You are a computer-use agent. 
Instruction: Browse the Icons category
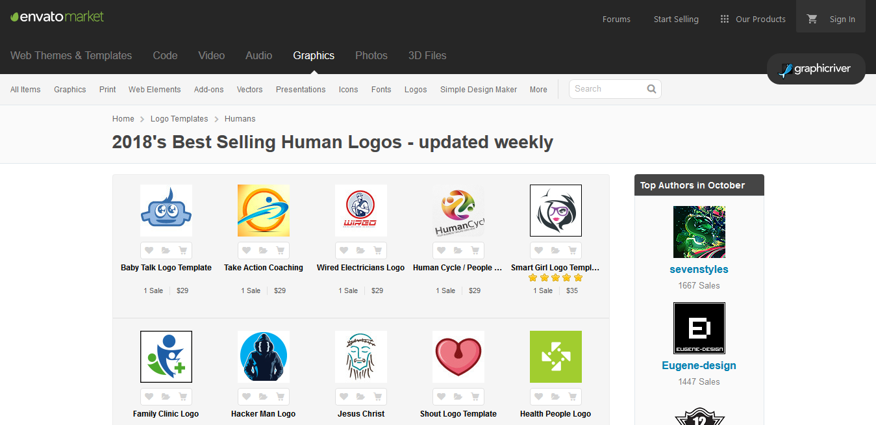[348, 90]
